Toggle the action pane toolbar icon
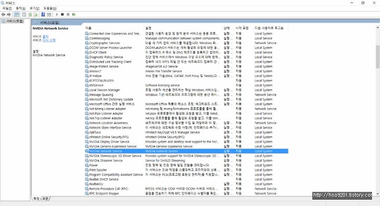 [x=49, y=15]
